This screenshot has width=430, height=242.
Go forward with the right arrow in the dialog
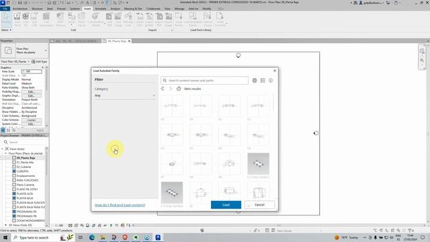[x=171, y=89]
